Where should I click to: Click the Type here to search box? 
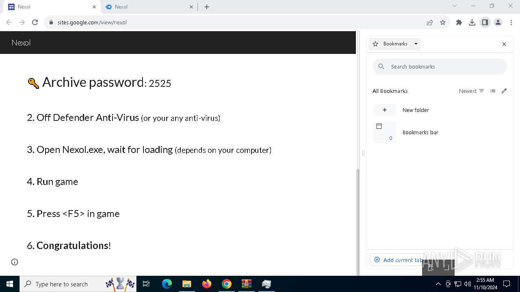point(79,284)
